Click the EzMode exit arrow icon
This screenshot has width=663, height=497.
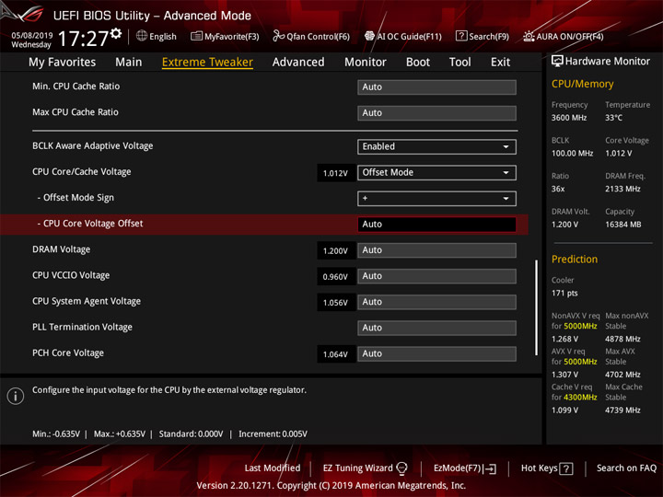(491, 468)
